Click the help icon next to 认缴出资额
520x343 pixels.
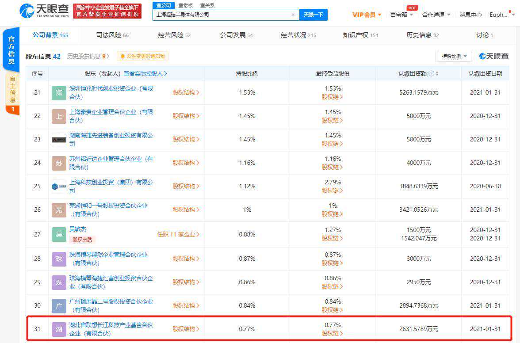pos(431,74)
